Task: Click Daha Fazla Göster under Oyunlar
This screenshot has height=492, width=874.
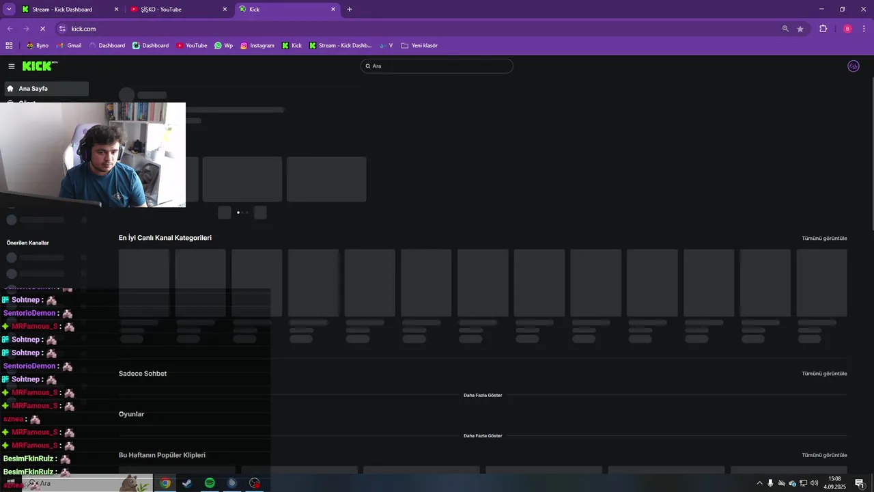Action: click(483, 436)
